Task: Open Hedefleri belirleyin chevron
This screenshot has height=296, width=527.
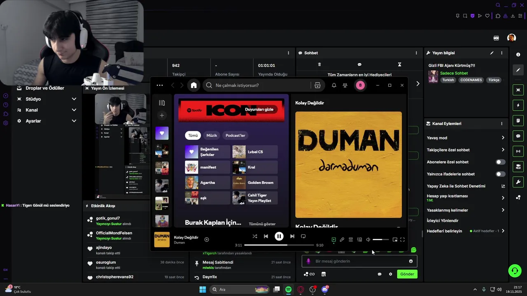Action: (503, 231)
